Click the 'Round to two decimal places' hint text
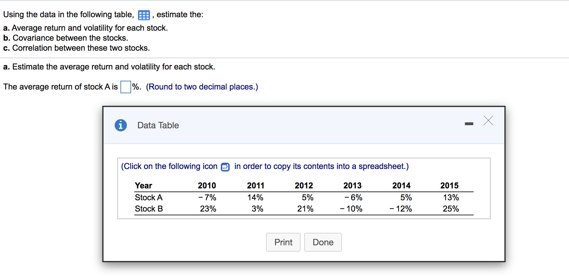The height and width of the screenshot is (276, 569). click(202, 87)
